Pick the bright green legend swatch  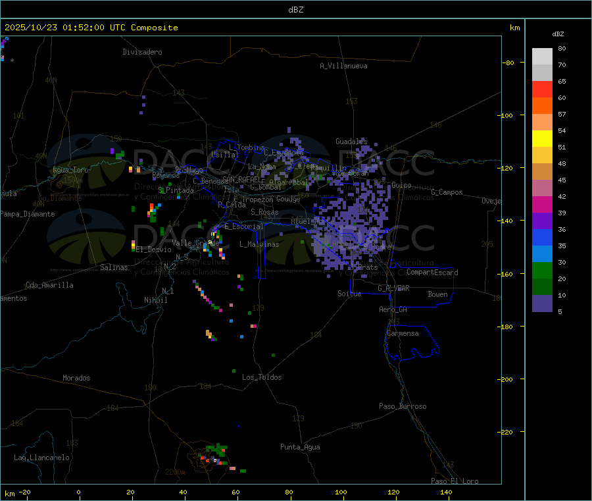[x=542, y=271]
